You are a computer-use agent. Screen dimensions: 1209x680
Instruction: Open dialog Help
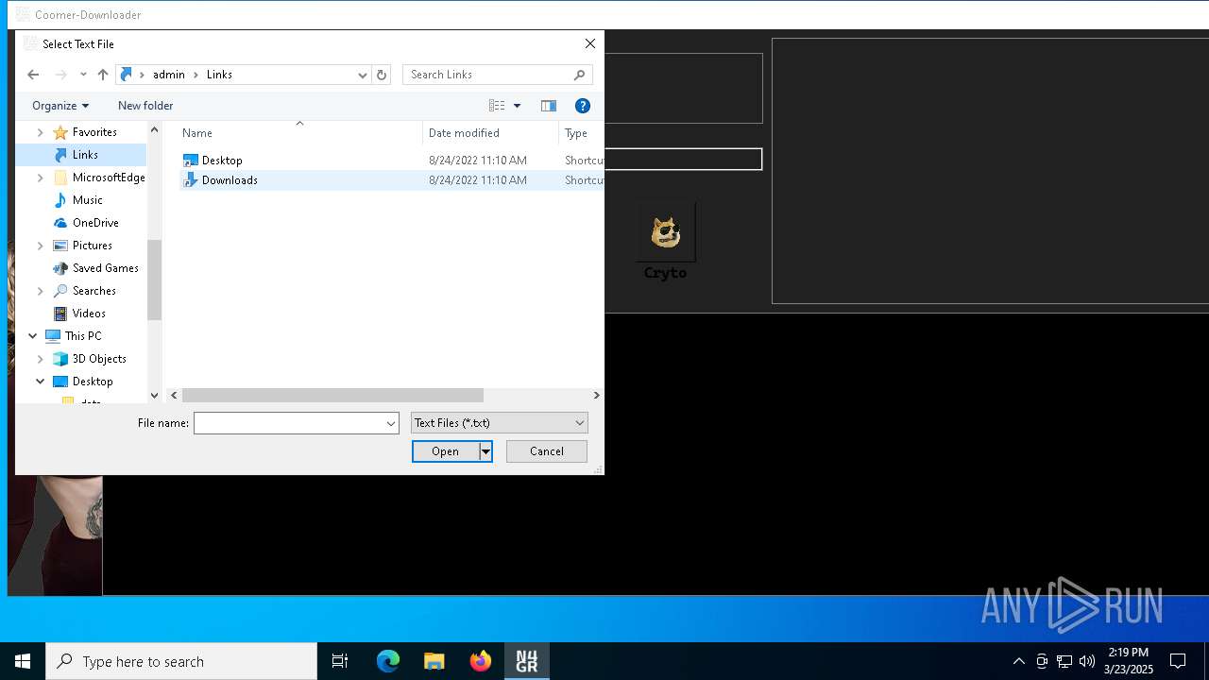coord(583,106)
